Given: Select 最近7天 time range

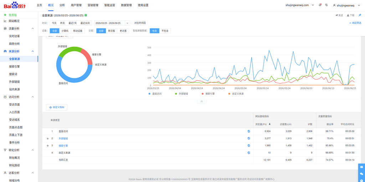Looking at the screenshot, I should [x=72, y=23].
